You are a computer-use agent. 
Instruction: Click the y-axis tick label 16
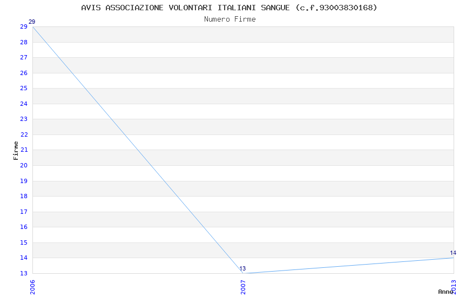pos(24,227)
